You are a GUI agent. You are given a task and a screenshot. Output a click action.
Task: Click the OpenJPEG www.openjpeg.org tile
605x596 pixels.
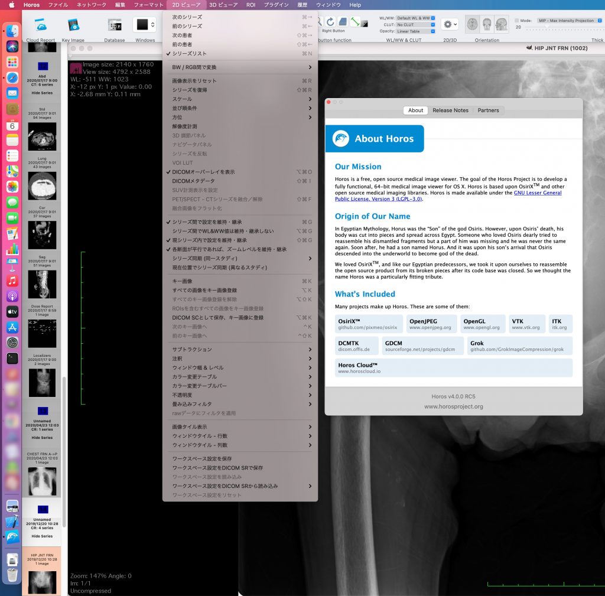pos(431,324)
